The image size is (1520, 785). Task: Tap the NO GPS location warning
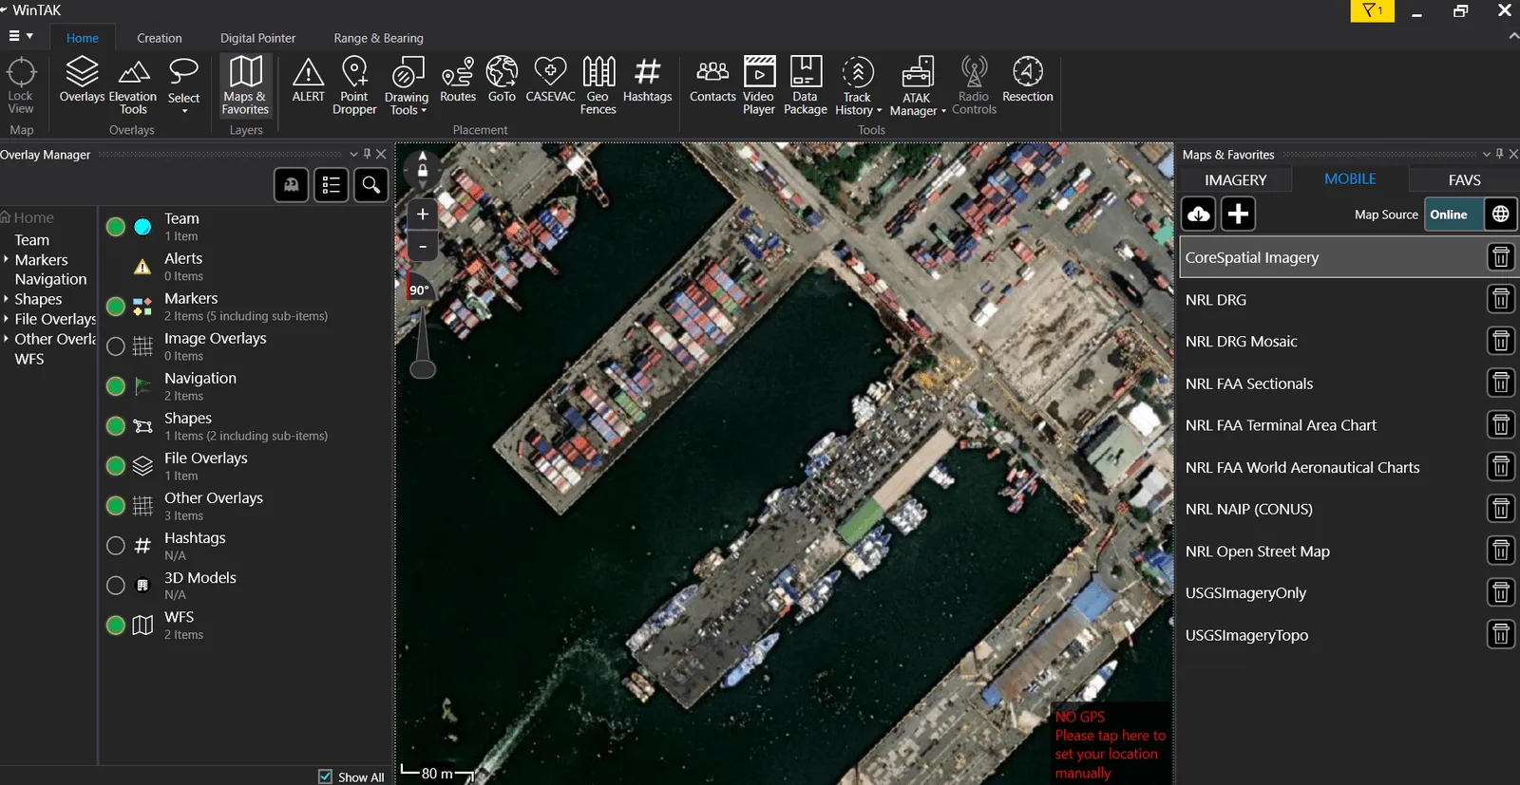[x=1110, y=744]
